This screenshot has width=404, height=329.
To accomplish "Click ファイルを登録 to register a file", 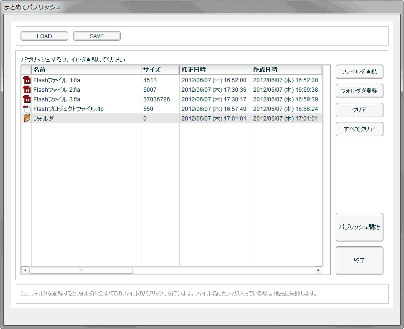I will click(359, 72).
